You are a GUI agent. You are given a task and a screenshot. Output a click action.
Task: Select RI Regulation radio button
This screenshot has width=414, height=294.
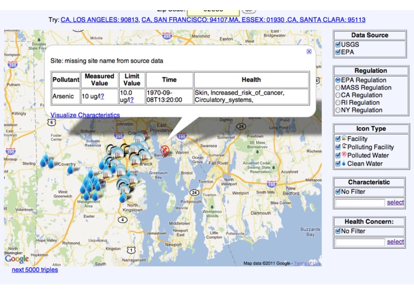pyautogui.click(x=338, y=102)
